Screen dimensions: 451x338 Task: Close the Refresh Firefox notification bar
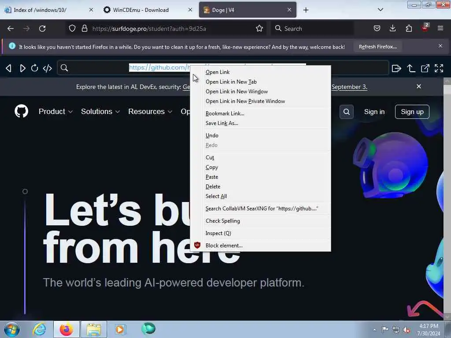click(440, 46)
